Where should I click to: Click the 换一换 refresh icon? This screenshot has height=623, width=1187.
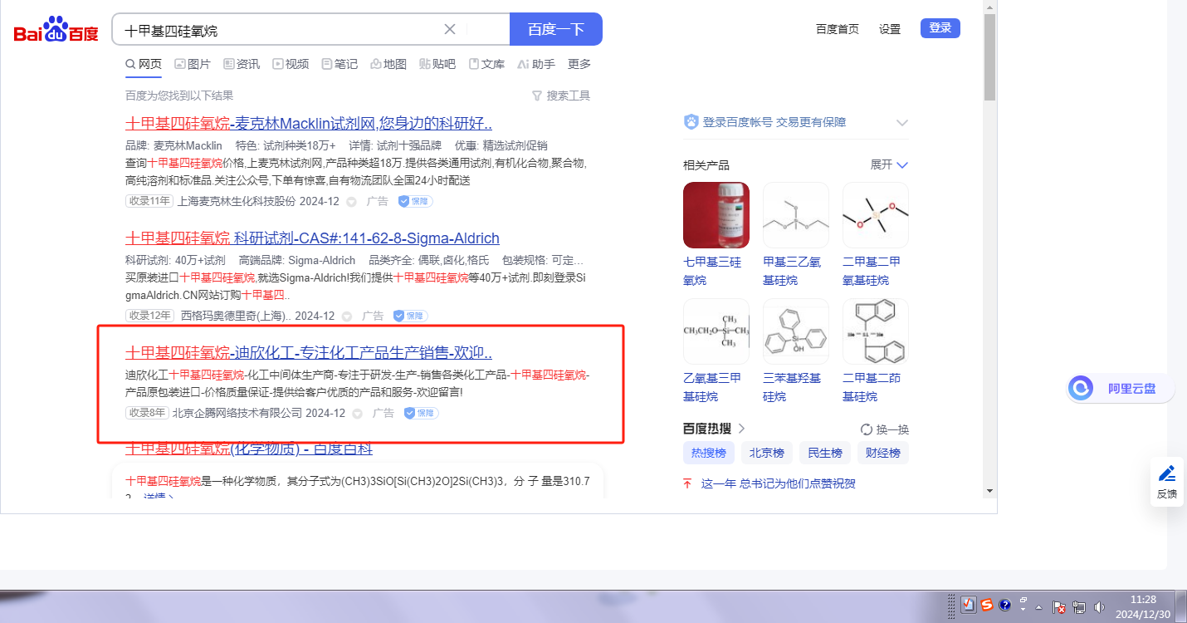867,429
